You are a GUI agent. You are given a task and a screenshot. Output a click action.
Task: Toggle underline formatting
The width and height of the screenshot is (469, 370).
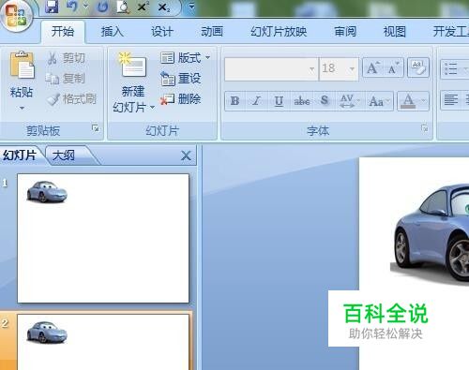coord(279,101)
